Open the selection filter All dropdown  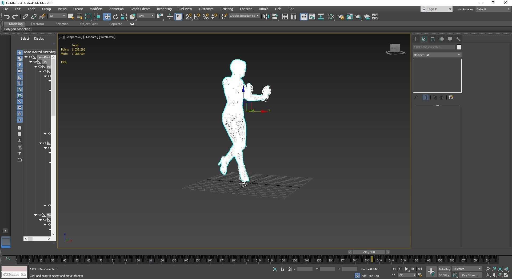[57, 16]
